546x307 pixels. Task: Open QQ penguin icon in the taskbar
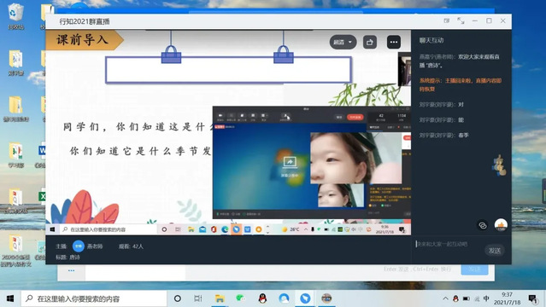[x=262, y=298]
